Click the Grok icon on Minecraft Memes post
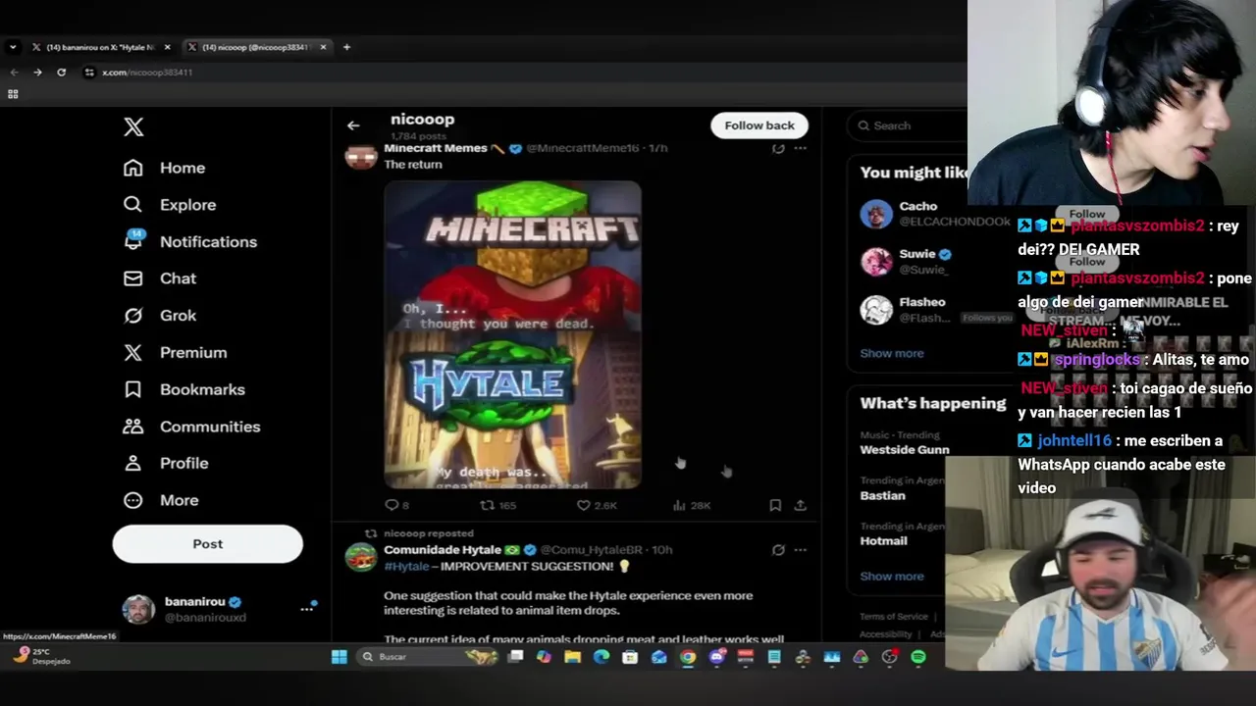1256x706 pixels. pos(778,148)
